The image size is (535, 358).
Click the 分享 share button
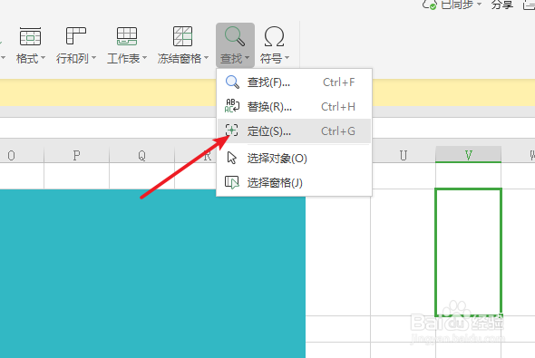tap(502, 5)
